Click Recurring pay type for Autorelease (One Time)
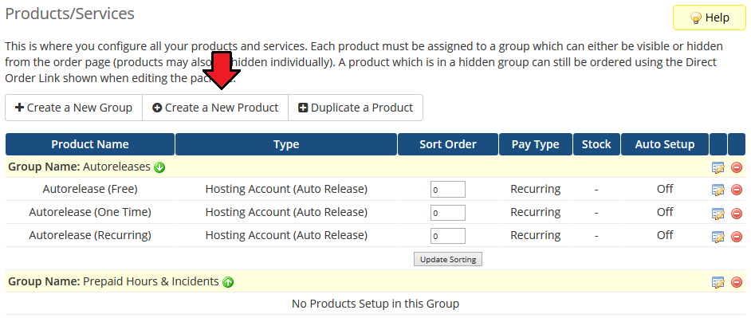 [536, 212]
